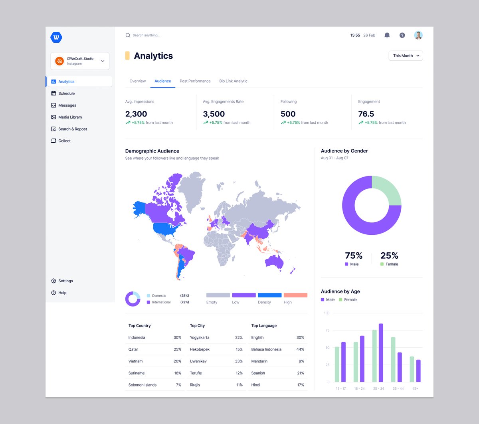Select the Messages icon in the sidebar
The image size is (479, 424).
[x=54, y=105]
